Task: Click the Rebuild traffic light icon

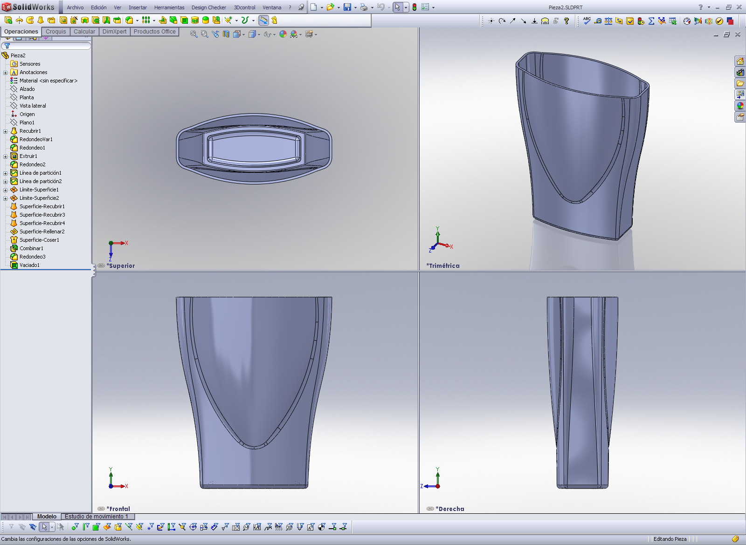Action: [x=414, y=7]
